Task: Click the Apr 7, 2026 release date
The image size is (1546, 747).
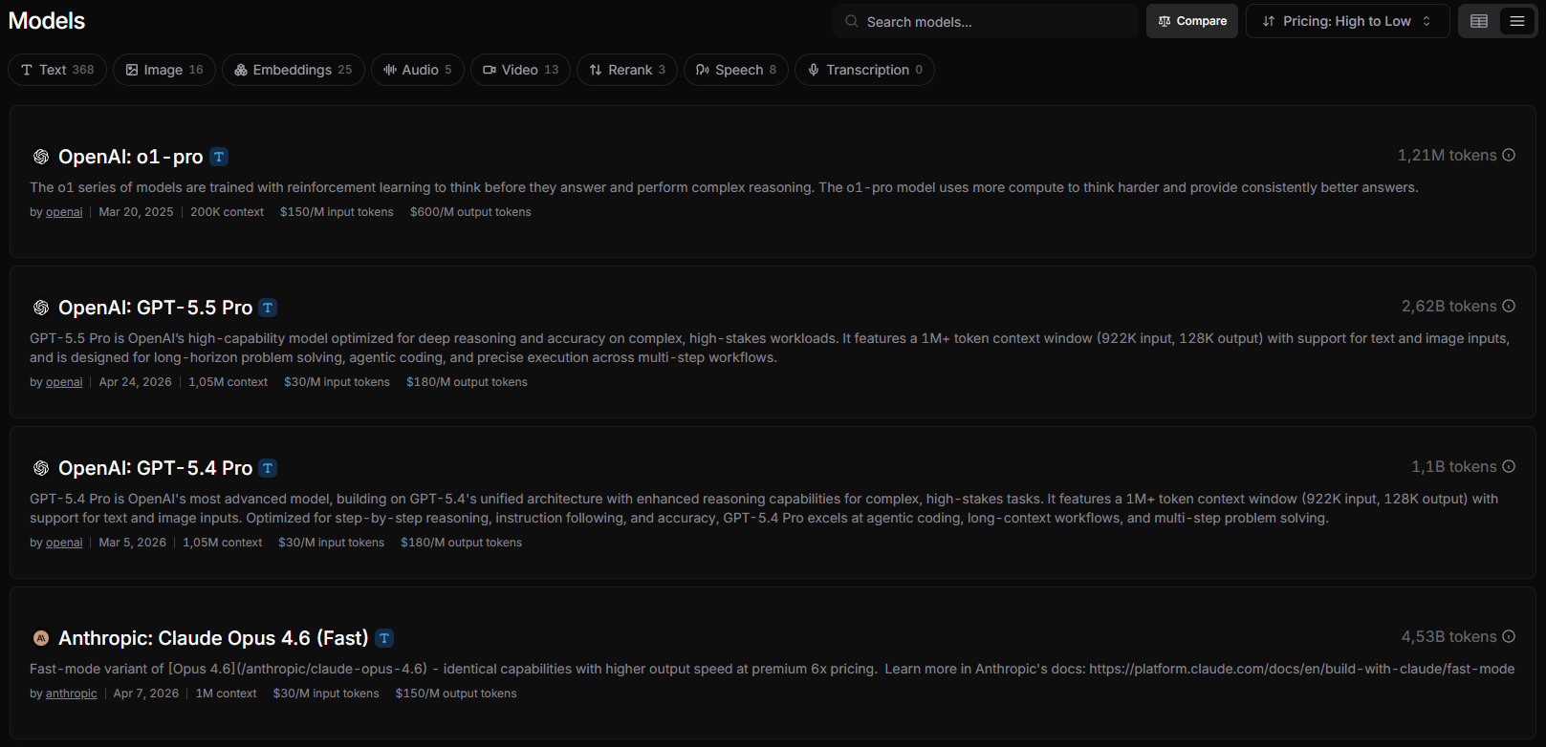Action: coord(146,694)
